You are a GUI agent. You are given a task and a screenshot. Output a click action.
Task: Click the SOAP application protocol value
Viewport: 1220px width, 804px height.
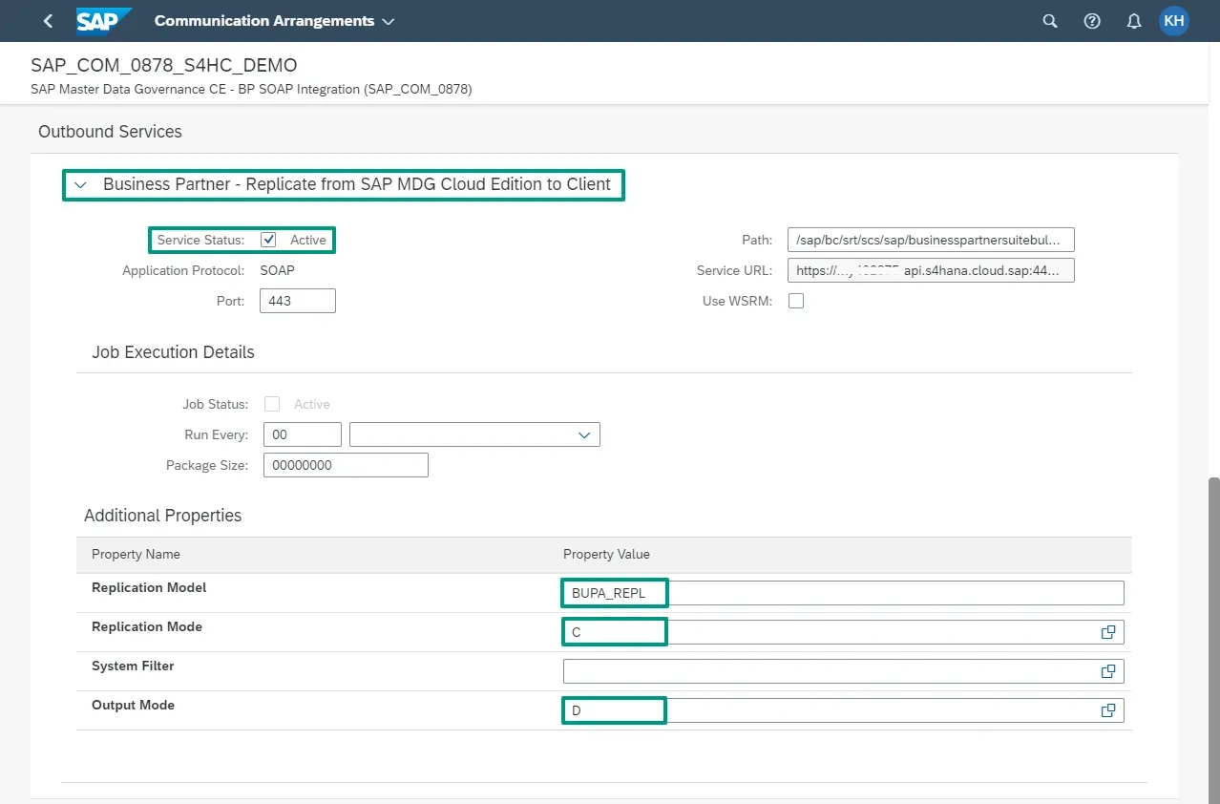pyautogui.click(x=278, y=270)
